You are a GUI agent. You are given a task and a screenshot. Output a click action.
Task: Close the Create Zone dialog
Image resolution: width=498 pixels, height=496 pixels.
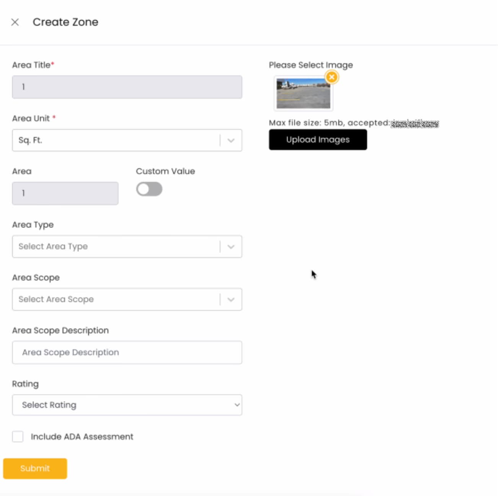(15, 22)
